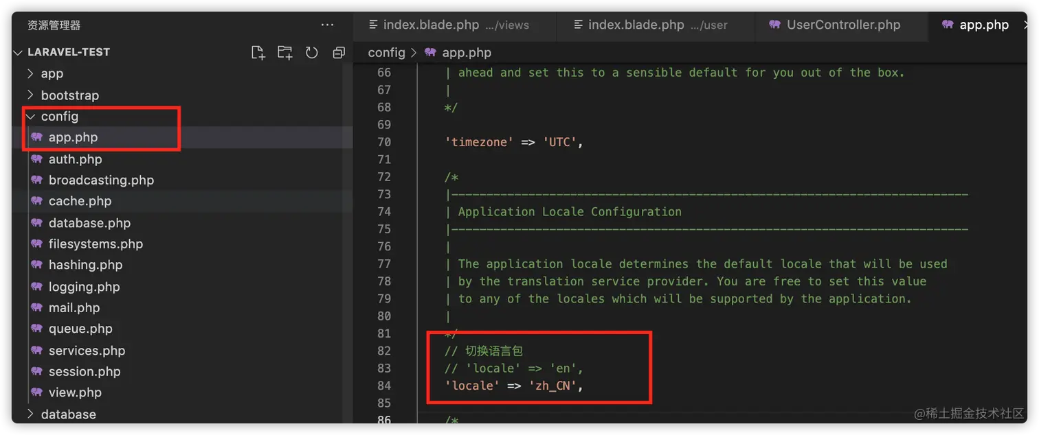
Task: Click the 'locale' => 'zh_CN' code line
Action: (x=514, y=386)
